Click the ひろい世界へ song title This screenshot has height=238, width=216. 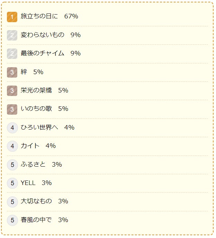click(x=39, y=127)
